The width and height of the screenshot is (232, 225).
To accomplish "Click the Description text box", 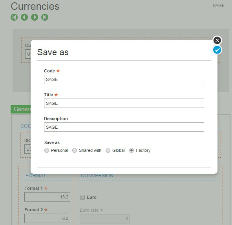I will (x=124, y=127).
